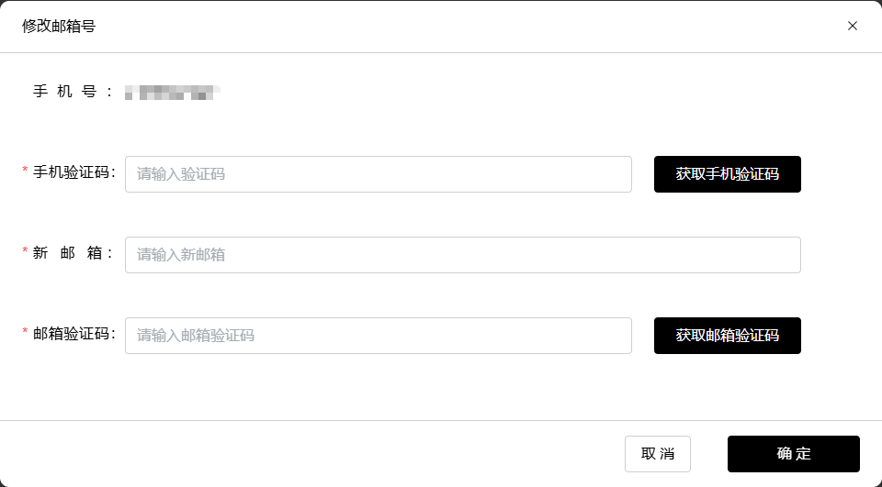Click the 修改邮箱号 dialog title
The image size is (882, 487).
click(59, 27)
